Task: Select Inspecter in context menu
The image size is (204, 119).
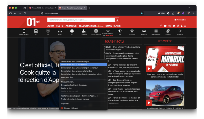Action: [83, 104]
